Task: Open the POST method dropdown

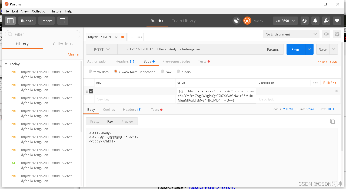Action: 102,49
